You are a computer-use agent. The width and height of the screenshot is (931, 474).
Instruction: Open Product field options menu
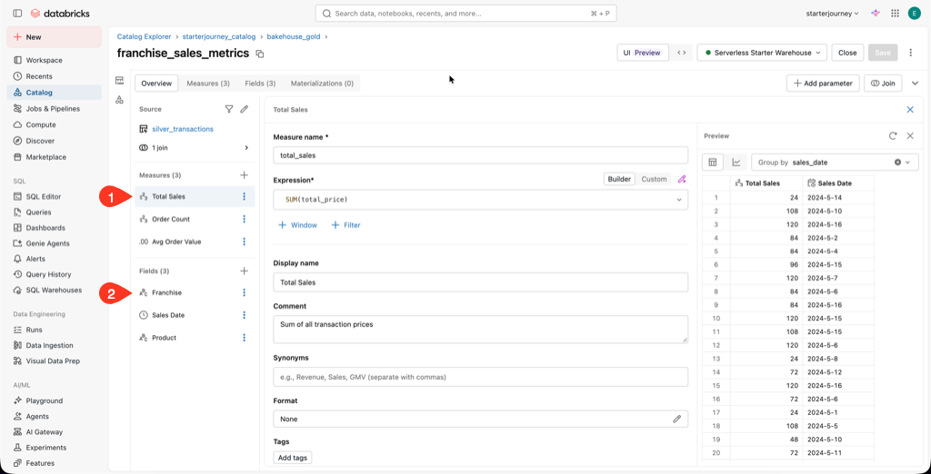(244, 338)
